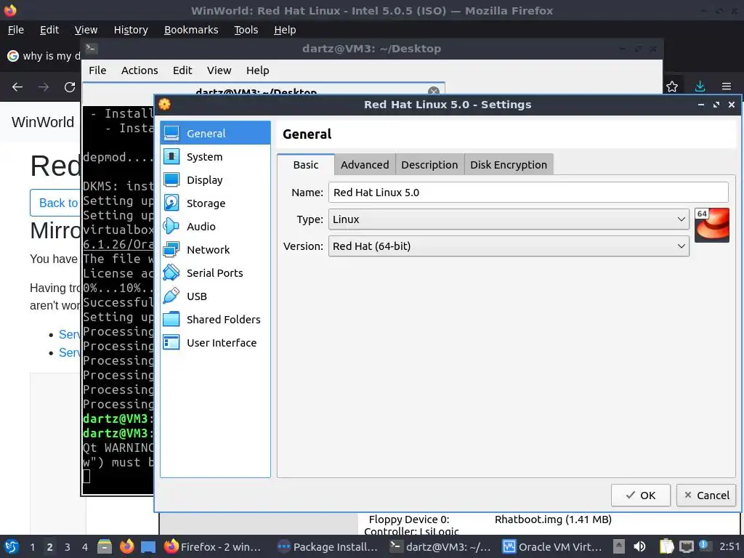Click the Red Hat OS logo image
Screen dimensions: 744x558
click(x=712, y=225)
